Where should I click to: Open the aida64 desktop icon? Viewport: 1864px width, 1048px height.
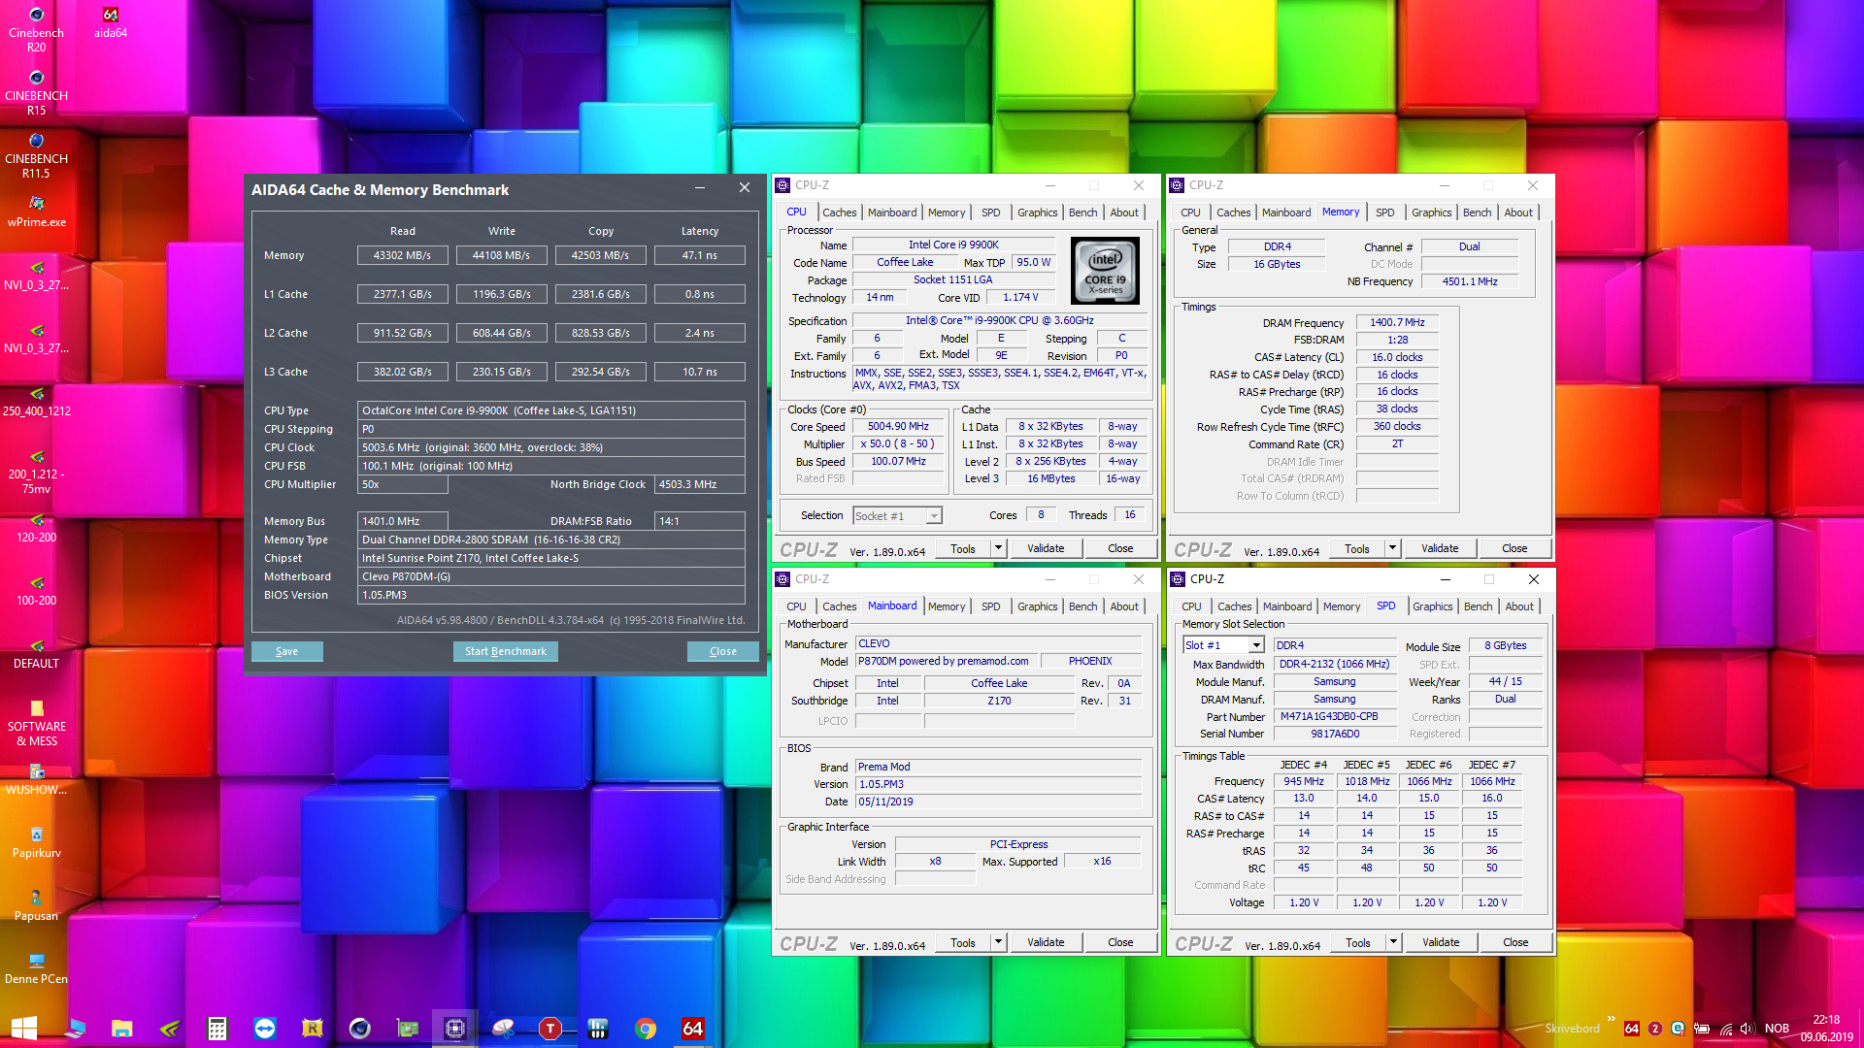tap(110, 21)
